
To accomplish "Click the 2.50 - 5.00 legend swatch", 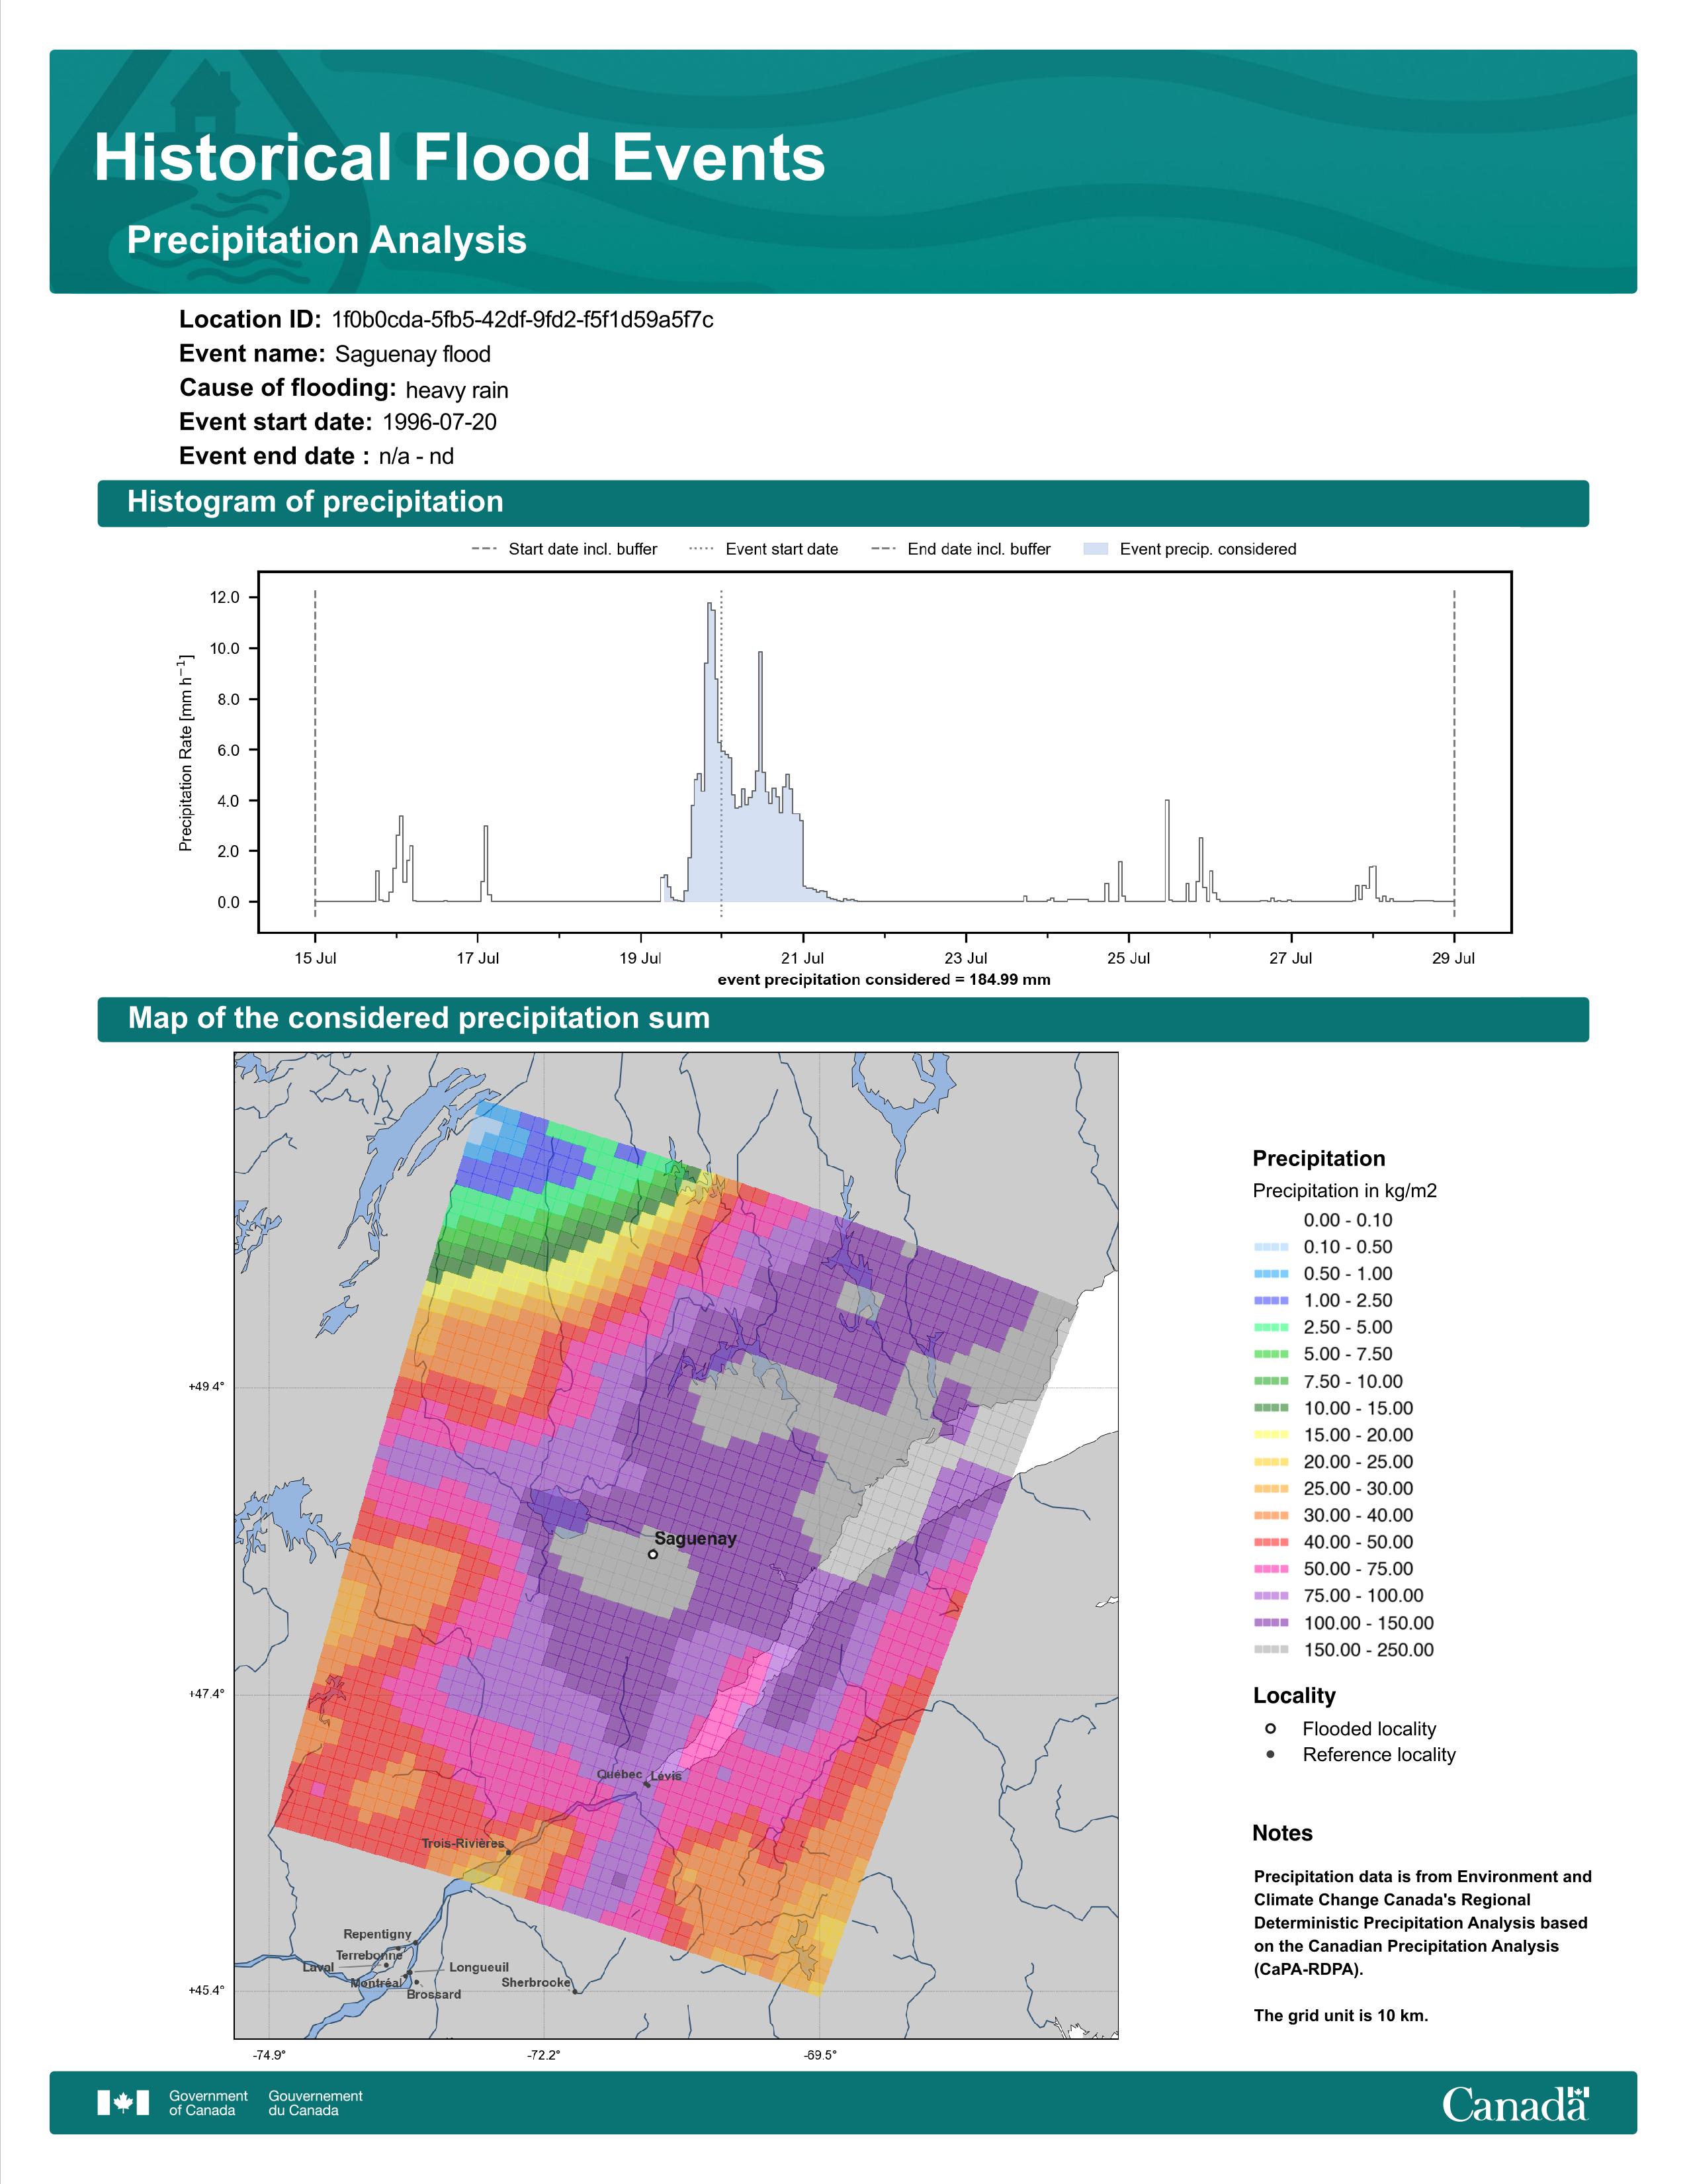I will pyautogui.click(x=1272, y=1328).
